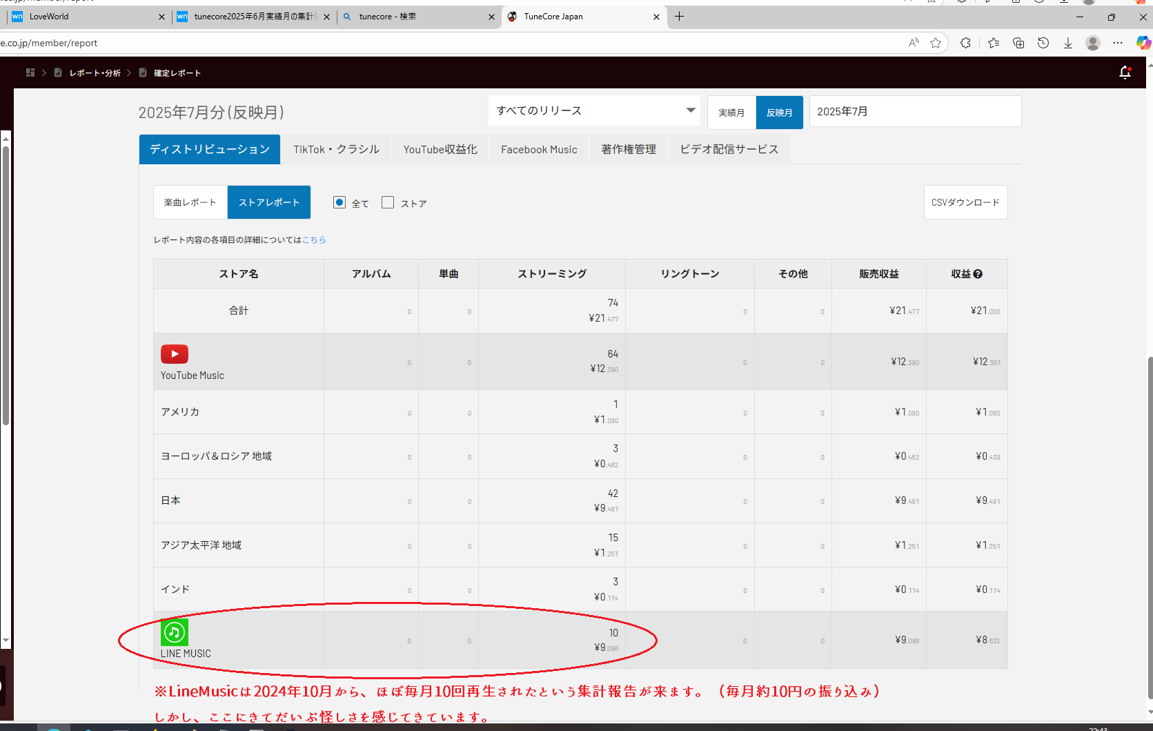Open the dashboard grid icon in breadcrumb

point(30,72)
